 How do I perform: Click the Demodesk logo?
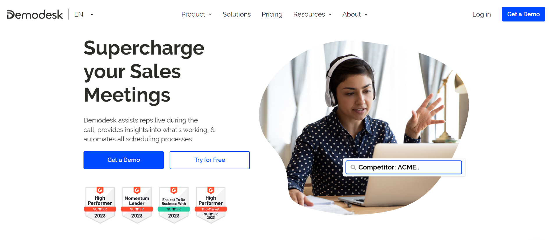(35, 14)
